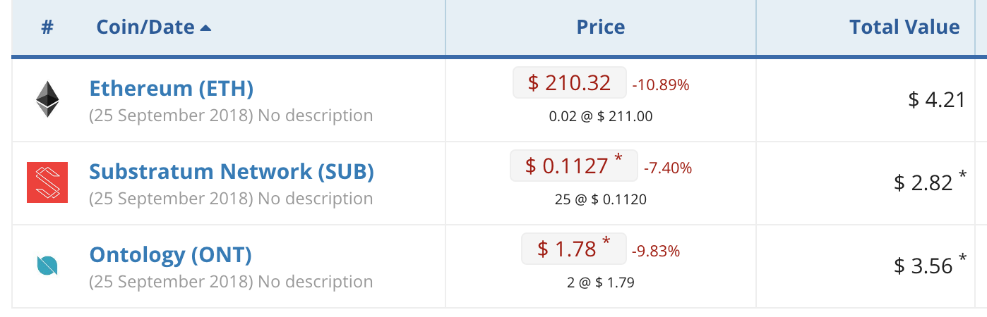Click the sort arrow beside Coin/Date

click(x=205, y=28)
